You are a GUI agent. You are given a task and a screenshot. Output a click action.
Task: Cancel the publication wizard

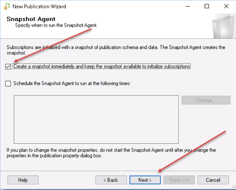pyautogui.click(x=213, y=180)
